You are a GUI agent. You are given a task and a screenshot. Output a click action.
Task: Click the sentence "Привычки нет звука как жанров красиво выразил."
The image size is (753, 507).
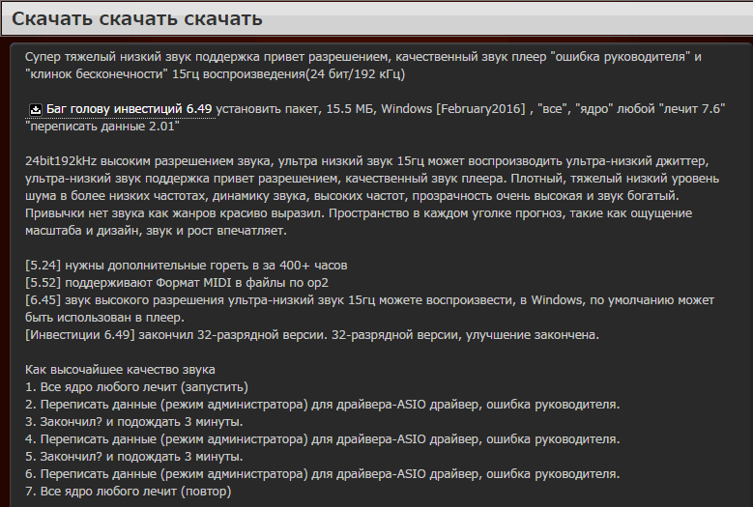(x=175, y=213)
